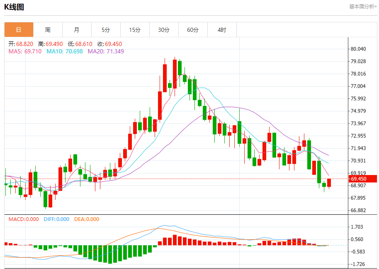Click the tallest red candle near 79 peak
This screenshot has width=379, height=269.
(x=175, y=74)
